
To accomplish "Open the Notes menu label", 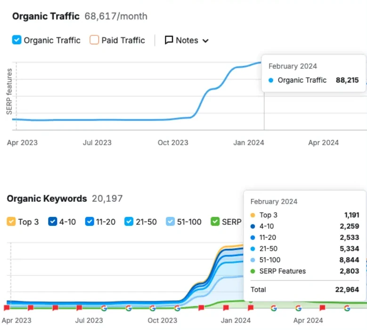I will click(187, 40).
